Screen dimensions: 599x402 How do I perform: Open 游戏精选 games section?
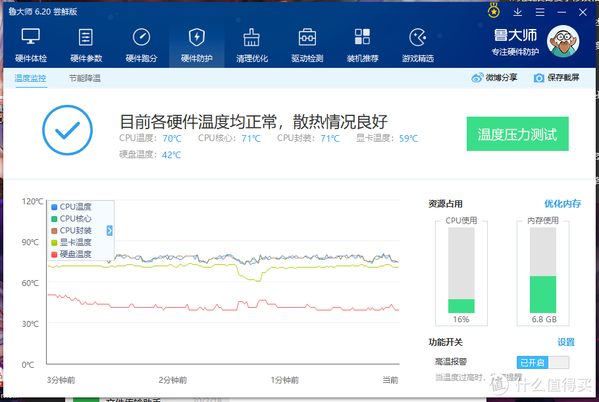coord(418,45)
